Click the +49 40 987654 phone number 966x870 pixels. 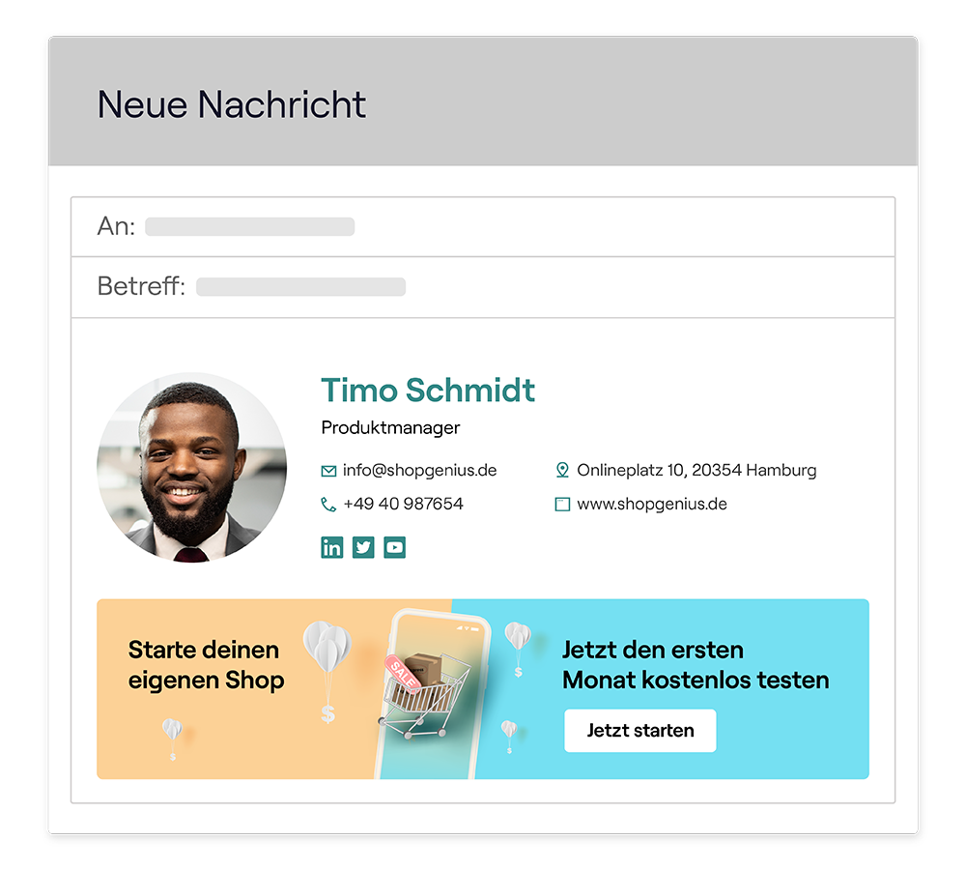(x=403, y=504)
